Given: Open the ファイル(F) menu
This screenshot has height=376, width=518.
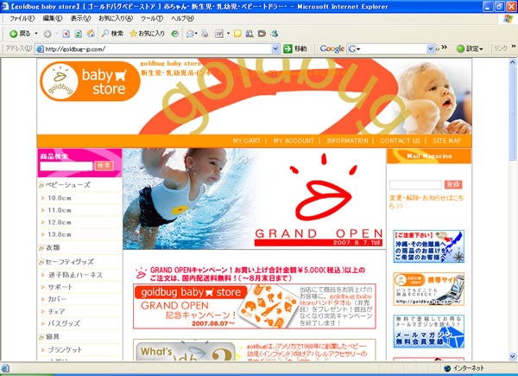Looking at the screenshot, I should tap(22, 18).
